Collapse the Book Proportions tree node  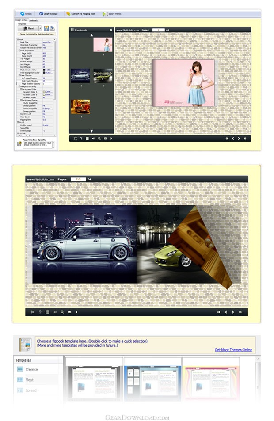tap(19, 51)
